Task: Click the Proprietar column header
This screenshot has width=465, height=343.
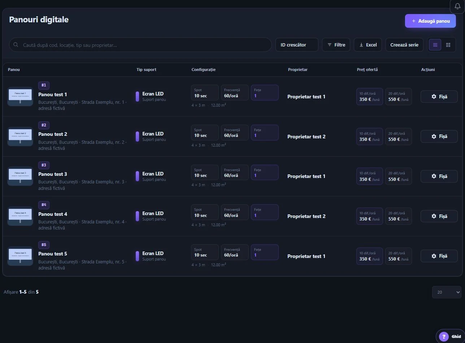Action: (298, 70)
